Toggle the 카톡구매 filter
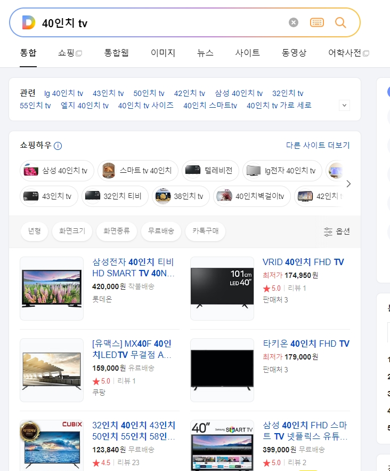This screenshot has width=390, height=471. (205, 231)
